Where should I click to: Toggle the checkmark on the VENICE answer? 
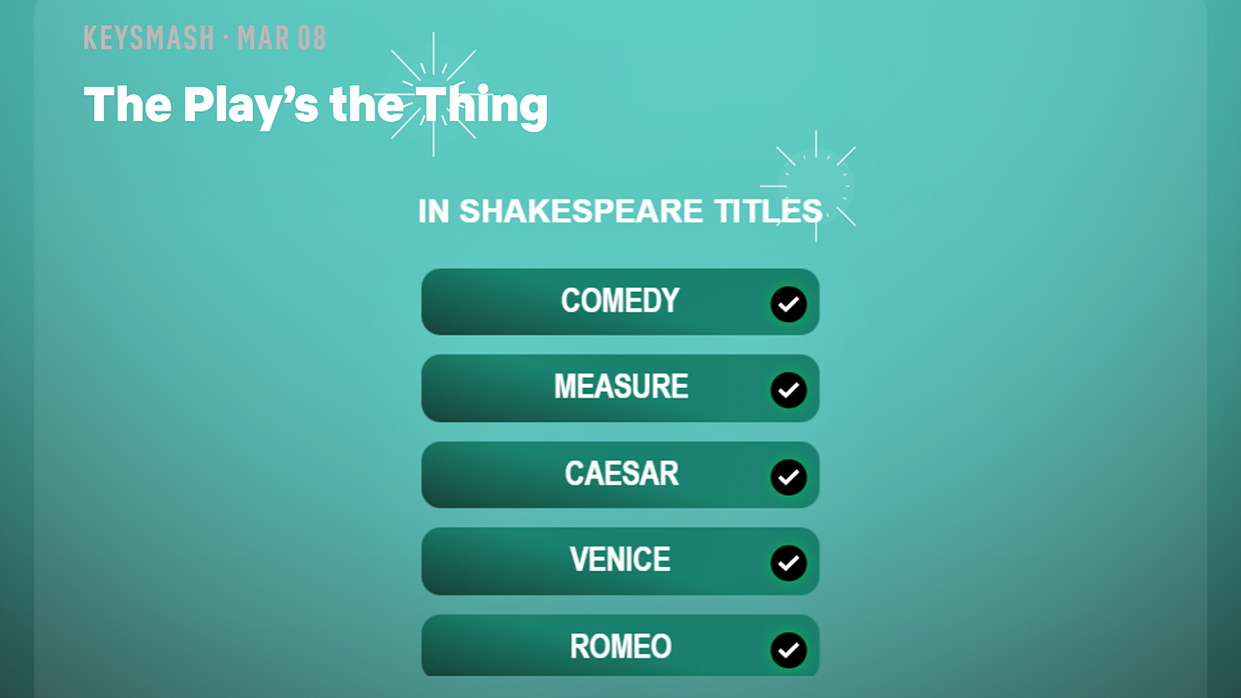tap(788, 563)
